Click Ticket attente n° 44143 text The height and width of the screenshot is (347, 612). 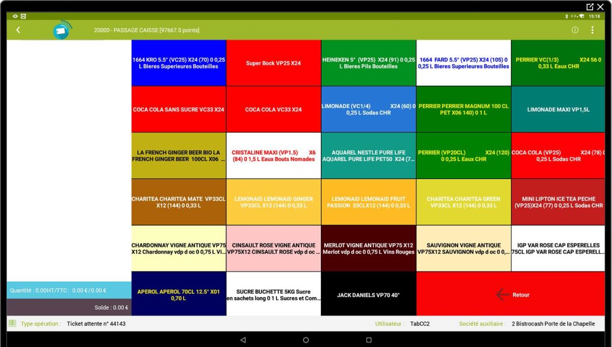(x=96, y=324)
